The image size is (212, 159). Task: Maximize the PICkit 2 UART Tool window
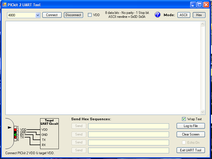point(200,5)
